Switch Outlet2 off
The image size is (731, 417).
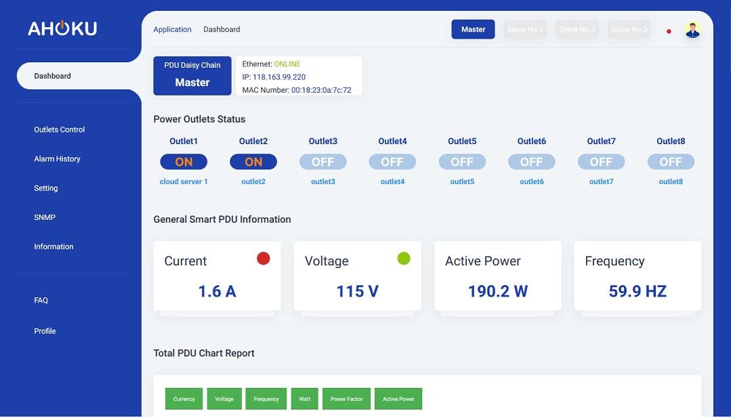coord(253,162)
